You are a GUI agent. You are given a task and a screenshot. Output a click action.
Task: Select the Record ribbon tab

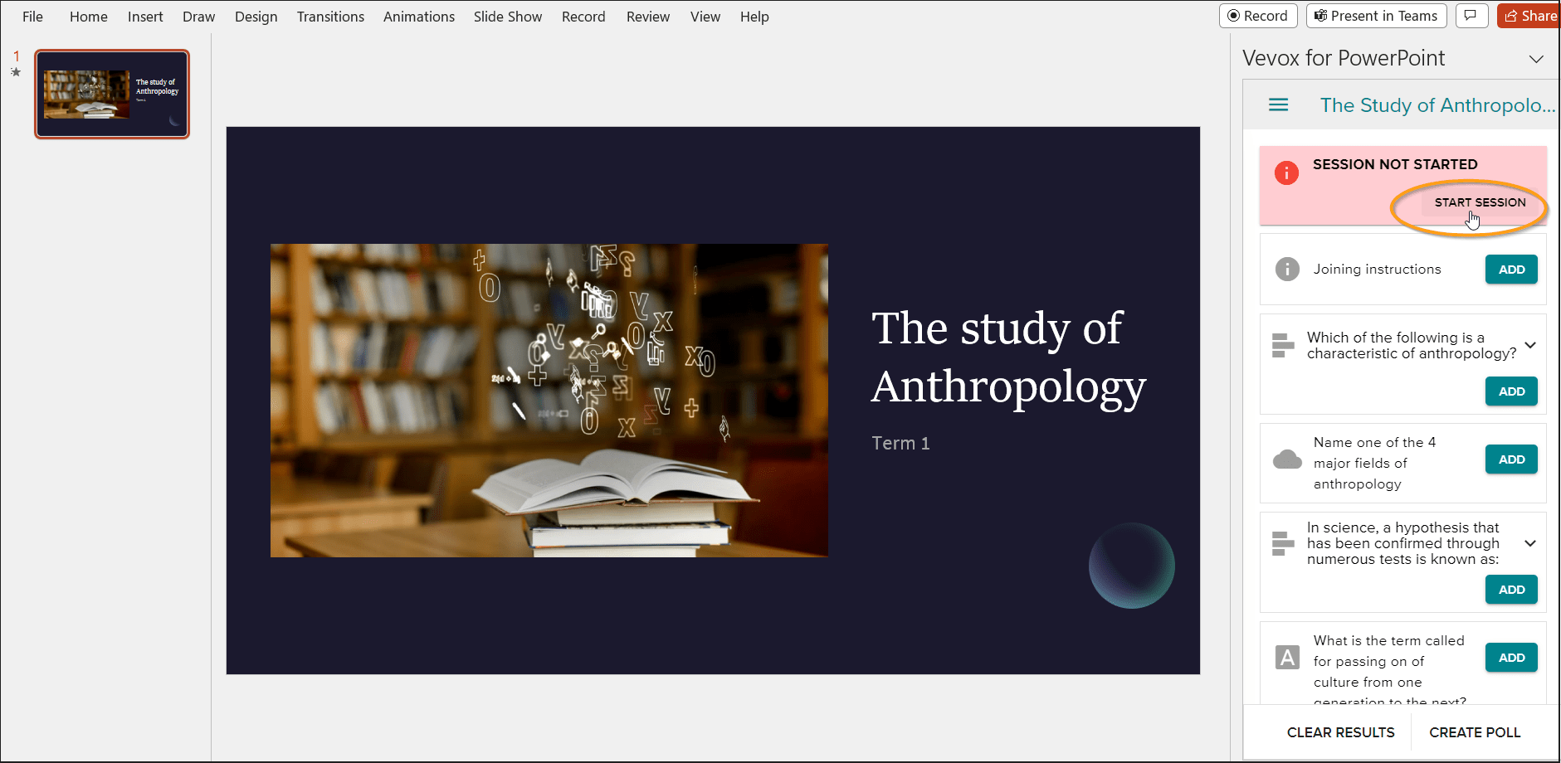click(583, 17)
